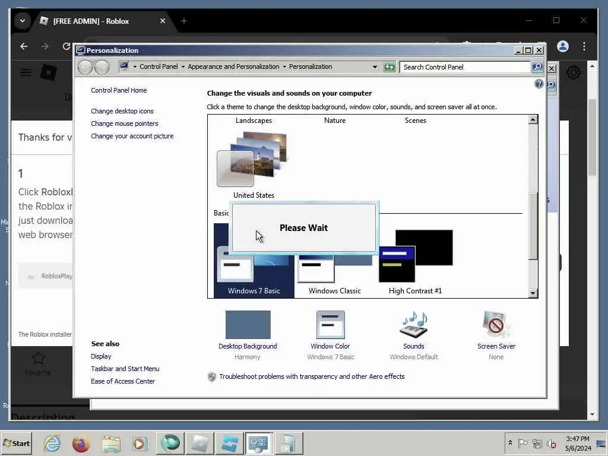
Task: Go forward in the Personalization window
Action: point(102,68)
